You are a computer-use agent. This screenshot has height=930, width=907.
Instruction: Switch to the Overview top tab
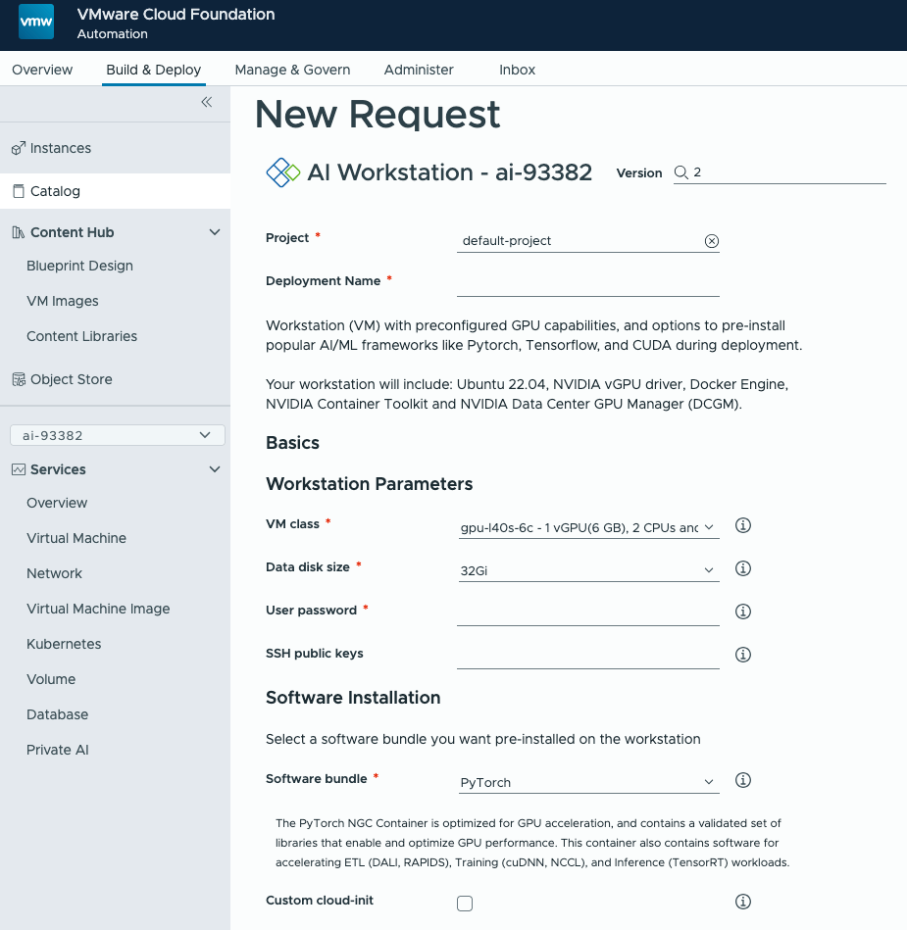42,70
